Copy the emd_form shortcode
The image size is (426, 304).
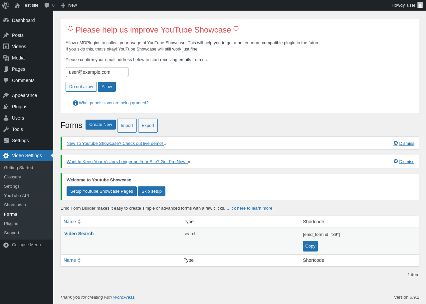point(310,246)
